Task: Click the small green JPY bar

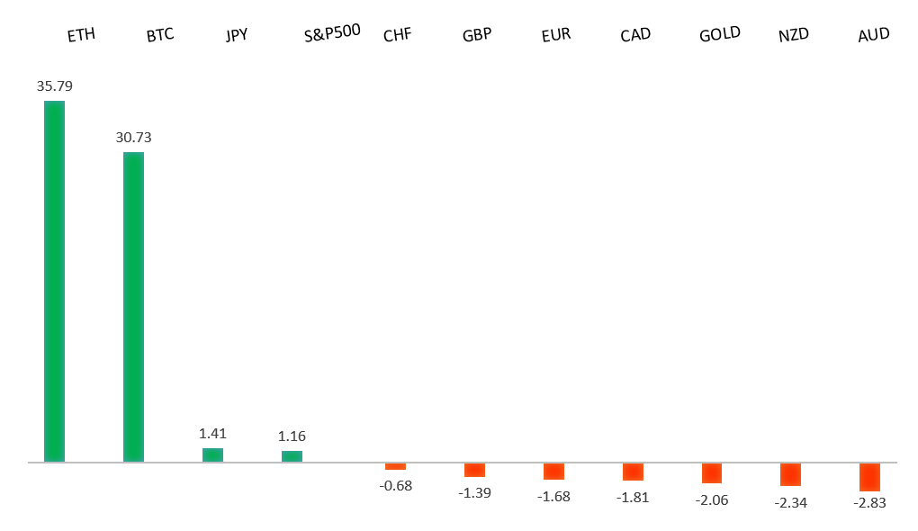Action: (x=212, y=454)
